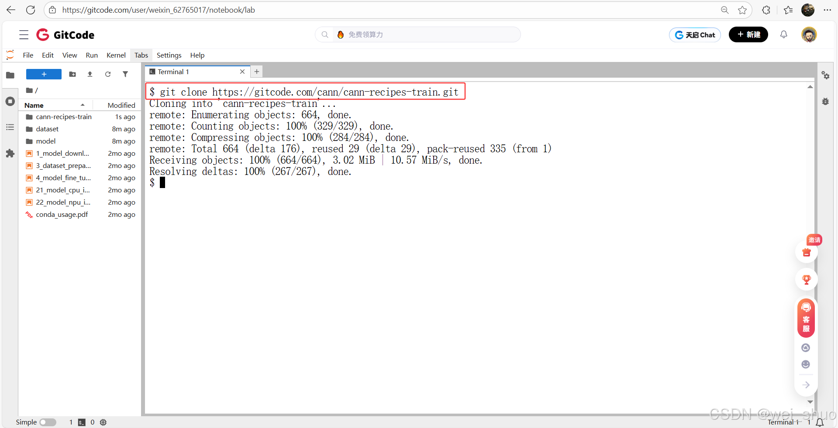Collapse floating panel with arrow
This screenshot has width=838, height=428.
[806, 385]
